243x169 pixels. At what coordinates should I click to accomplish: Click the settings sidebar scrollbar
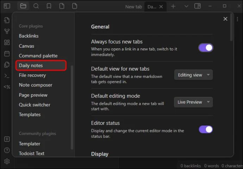click(x=72, y=107)
